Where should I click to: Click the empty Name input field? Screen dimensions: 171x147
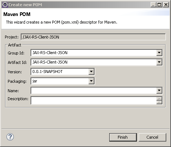click(94, 90)
